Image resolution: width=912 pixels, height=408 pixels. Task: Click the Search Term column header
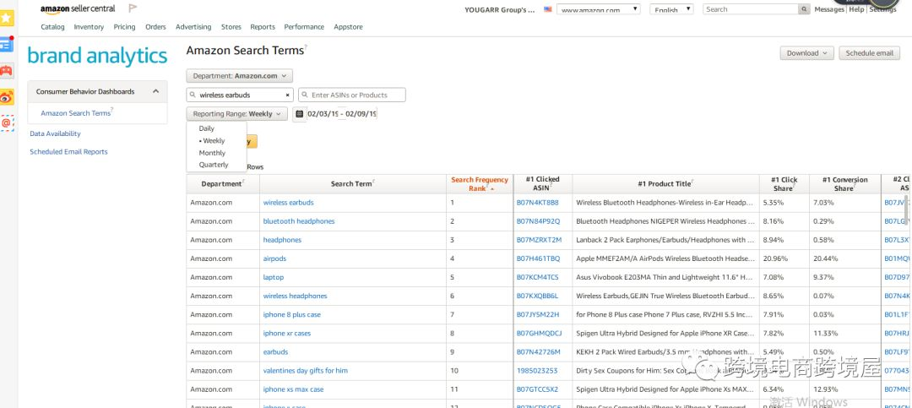(352, 184)
